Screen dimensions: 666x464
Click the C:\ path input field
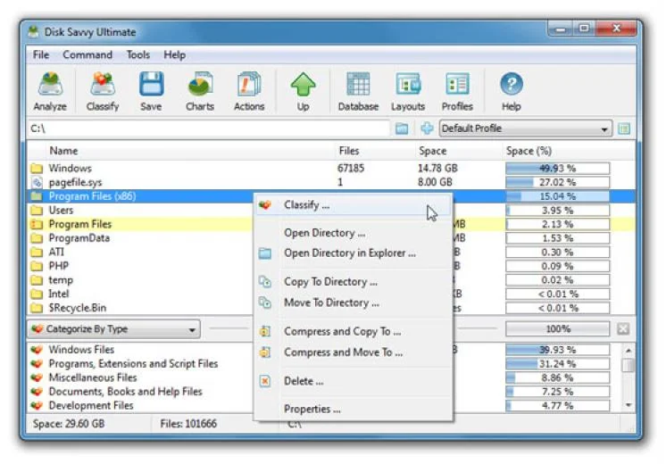(209, 128)
